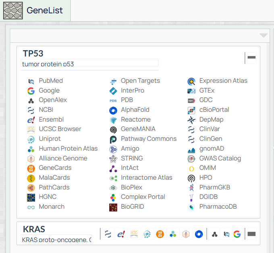The height and width of the screenshot is (253, 274).
Task: Open Alliance Genome icon in KRAS row
Action: click(x=186, y=234)
